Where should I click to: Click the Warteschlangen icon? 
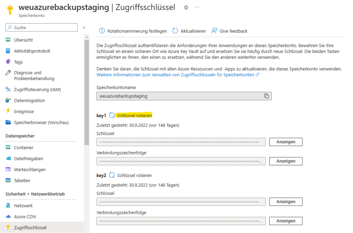(x=8, y=169)
